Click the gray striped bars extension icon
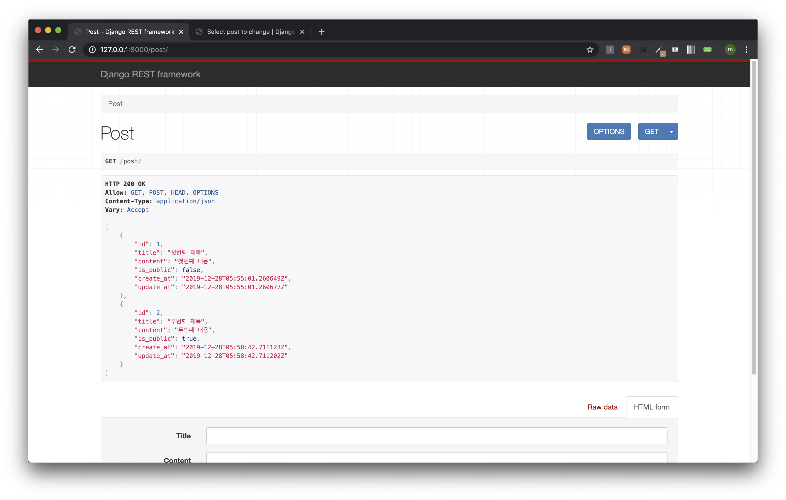This screenshot has height=500, width=786. tap(691, 50)
